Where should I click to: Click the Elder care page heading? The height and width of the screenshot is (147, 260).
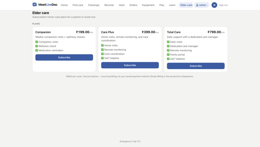pyautogui.click(x=41, y=13)
